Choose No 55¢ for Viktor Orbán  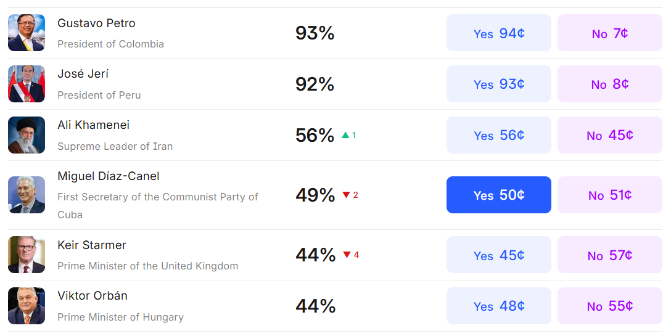[x=609, y=306]
